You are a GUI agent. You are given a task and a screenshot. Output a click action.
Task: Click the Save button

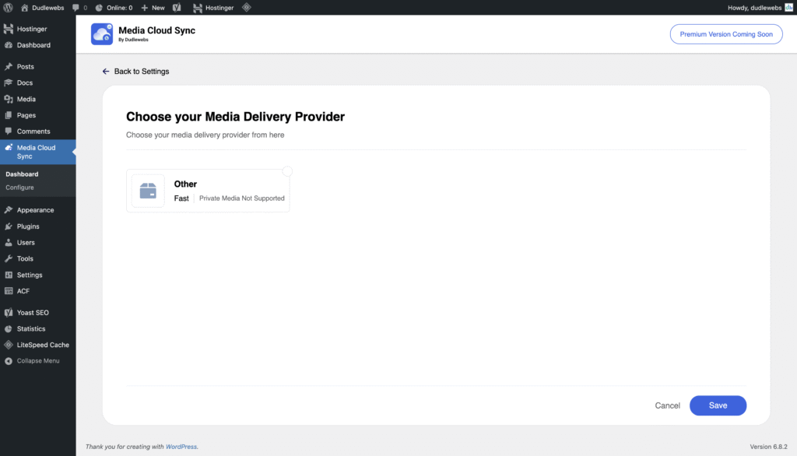718,405
